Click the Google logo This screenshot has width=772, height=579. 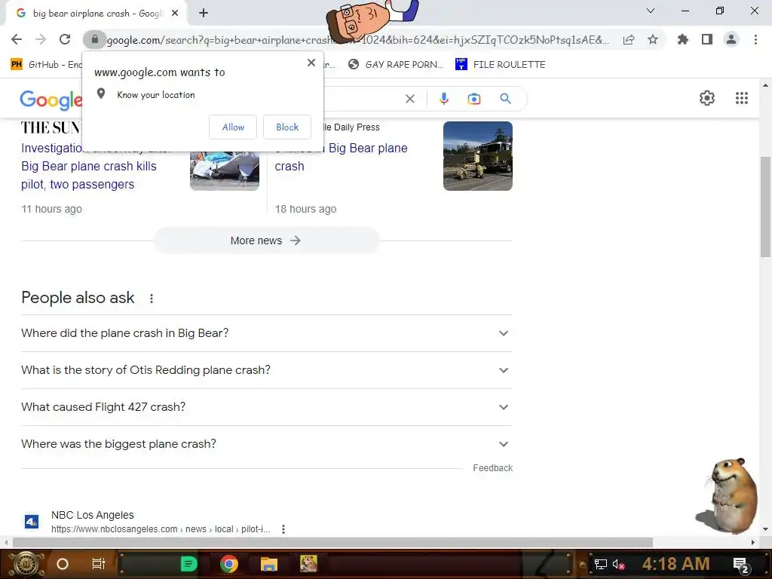click(x=51, y=100)
